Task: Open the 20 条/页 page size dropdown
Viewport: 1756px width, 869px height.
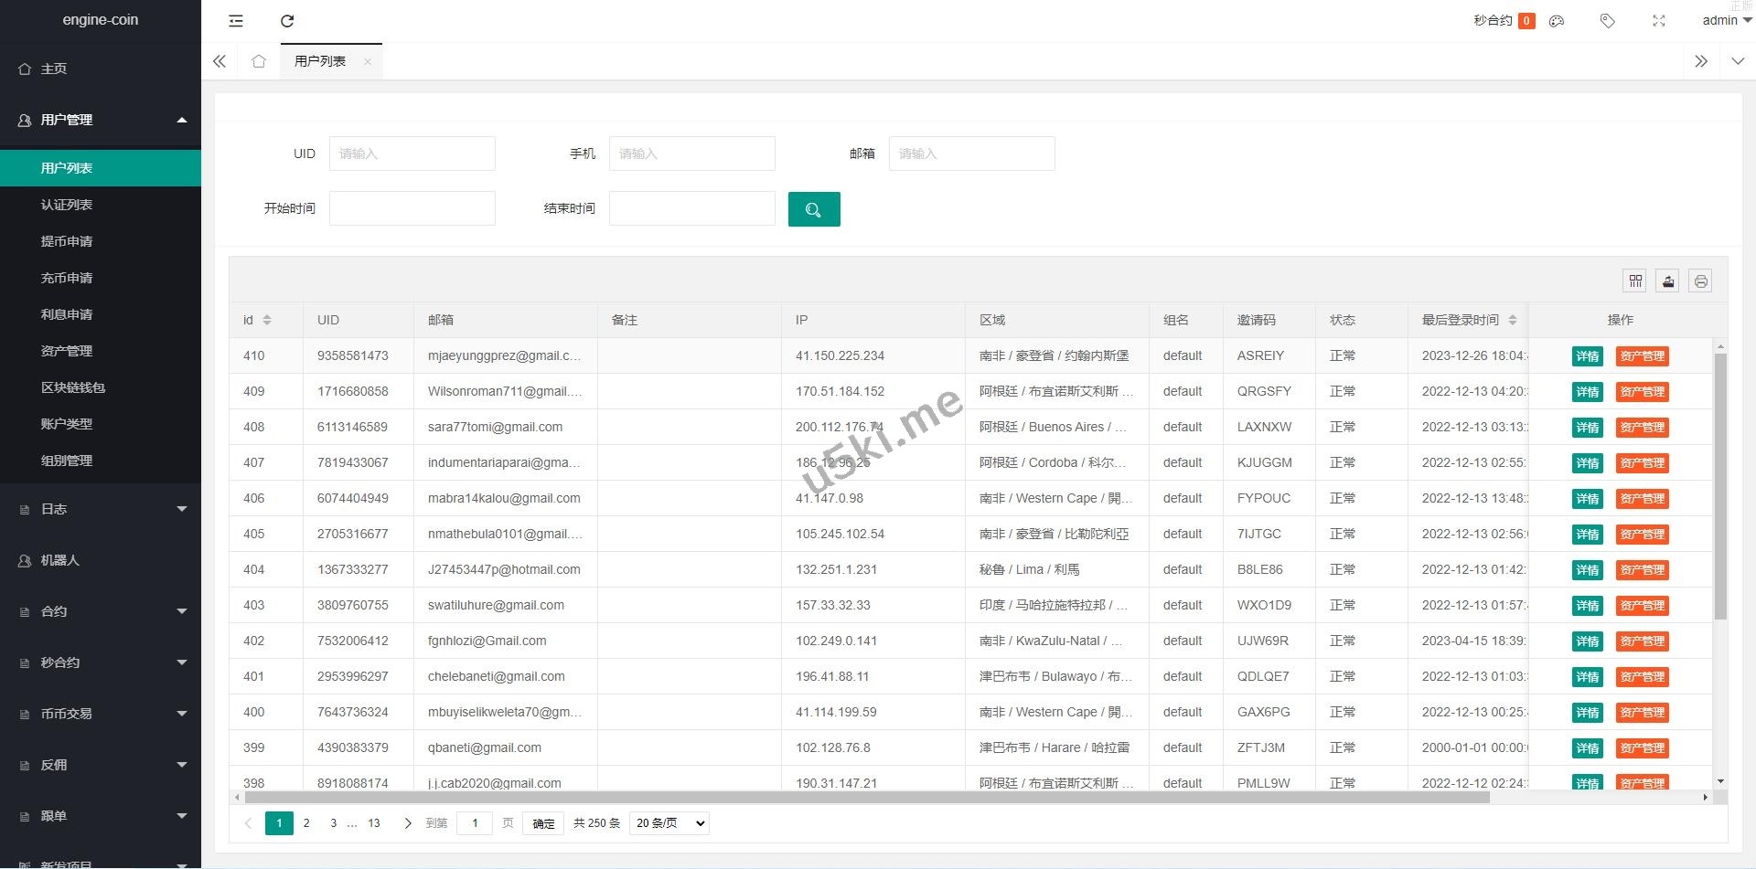Action: [669, 823]
